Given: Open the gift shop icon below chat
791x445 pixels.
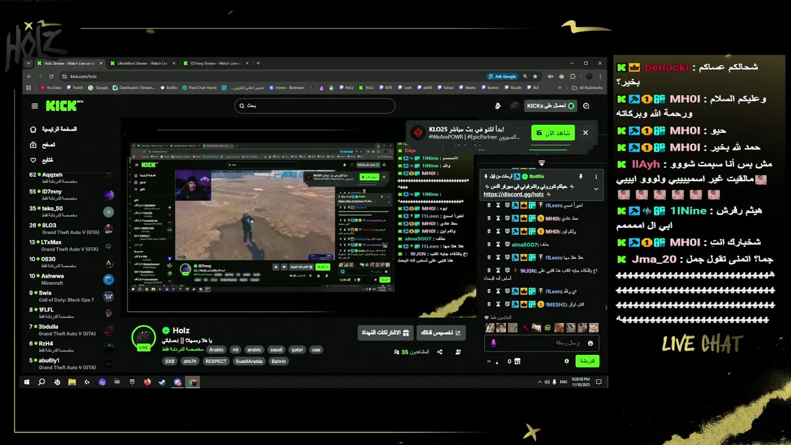Looking at the screenshot, I should point(517,361).
